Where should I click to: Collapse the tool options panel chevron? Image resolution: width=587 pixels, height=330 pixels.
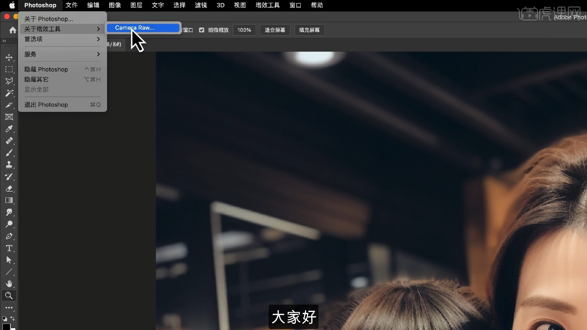click(x=4, y=41)
